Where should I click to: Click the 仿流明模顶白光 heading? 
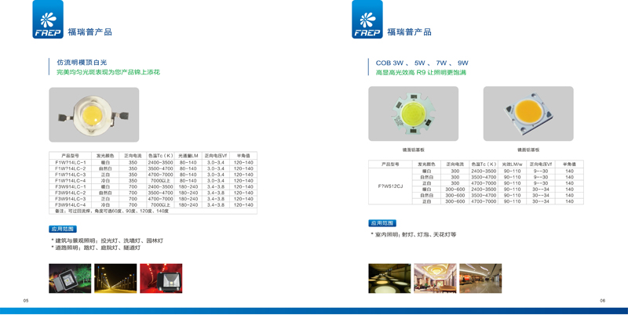82,62
